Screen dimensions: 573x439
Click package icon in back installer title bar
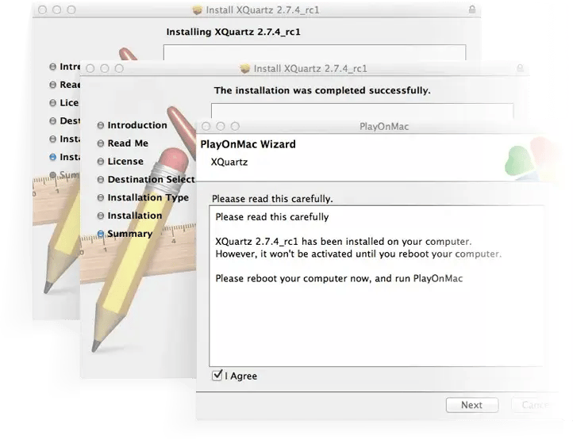[x=198, y=10]
